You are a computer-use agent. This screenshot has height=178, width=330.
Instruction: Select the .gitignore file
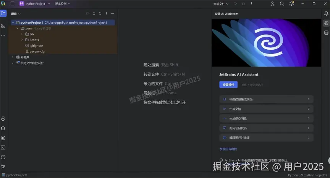point(34,46)
